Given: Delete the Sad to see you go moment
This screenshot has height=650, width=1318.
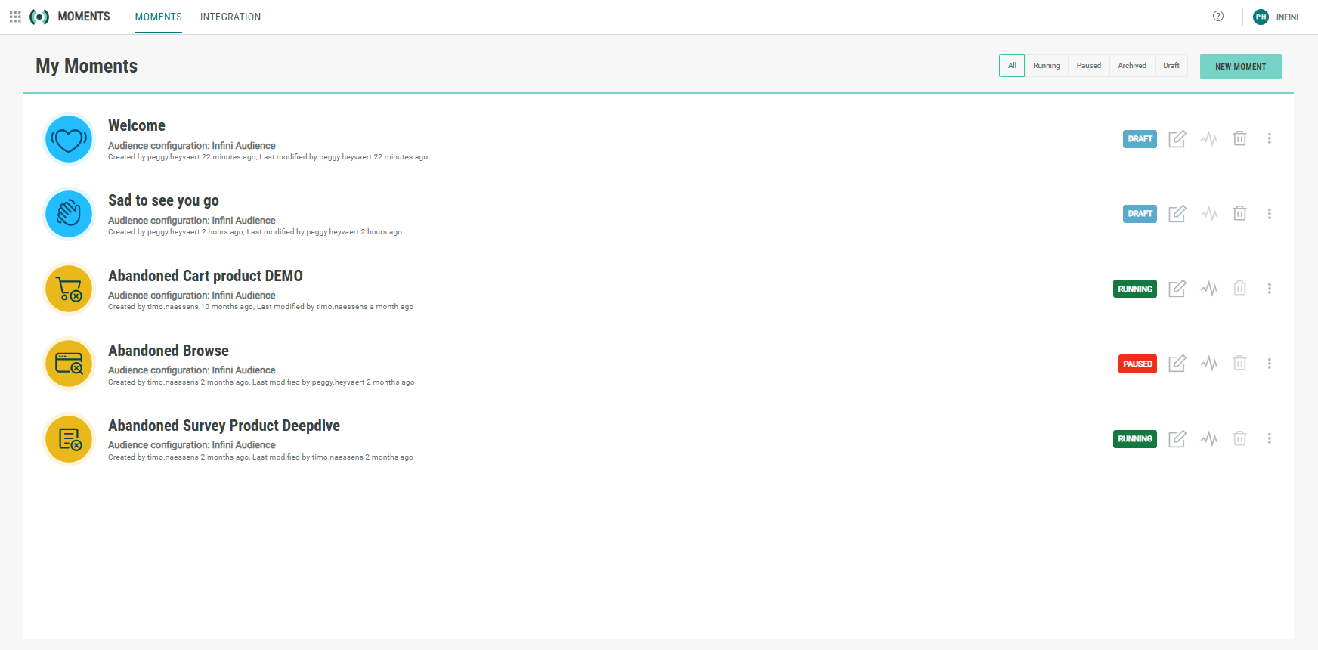Looking at the screenshot, I should pyautogui.click(x=1239, y=214).
